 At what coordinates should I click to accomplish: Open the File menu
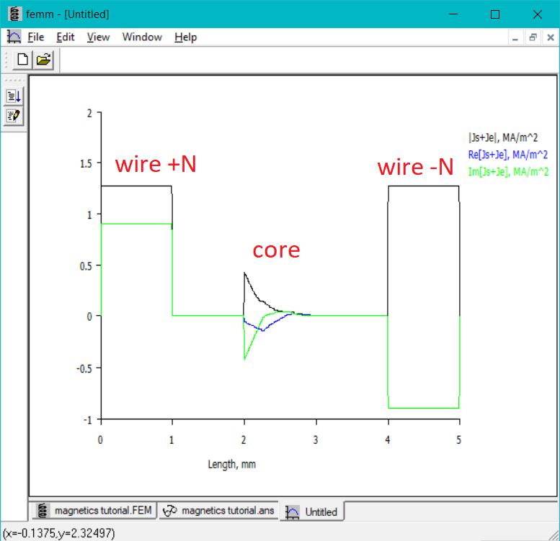click(36, 37)
